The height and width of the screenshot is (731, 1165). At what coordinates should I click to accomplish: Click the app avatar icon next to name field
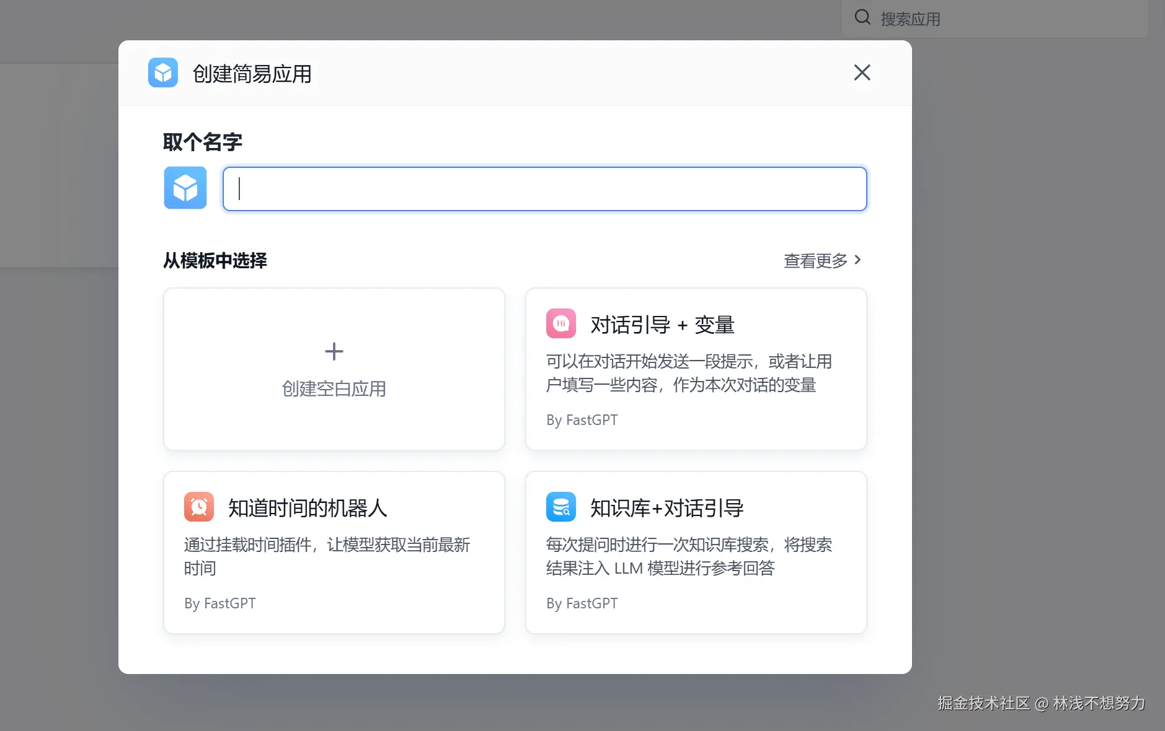point(185,188)
